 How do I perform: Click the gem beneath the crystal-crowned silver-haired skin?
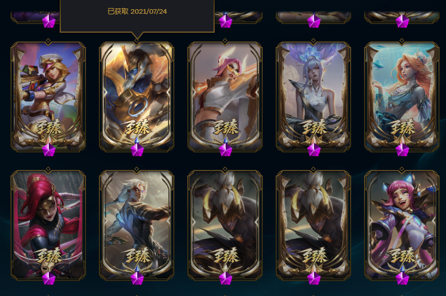click(x=314, y=149)
